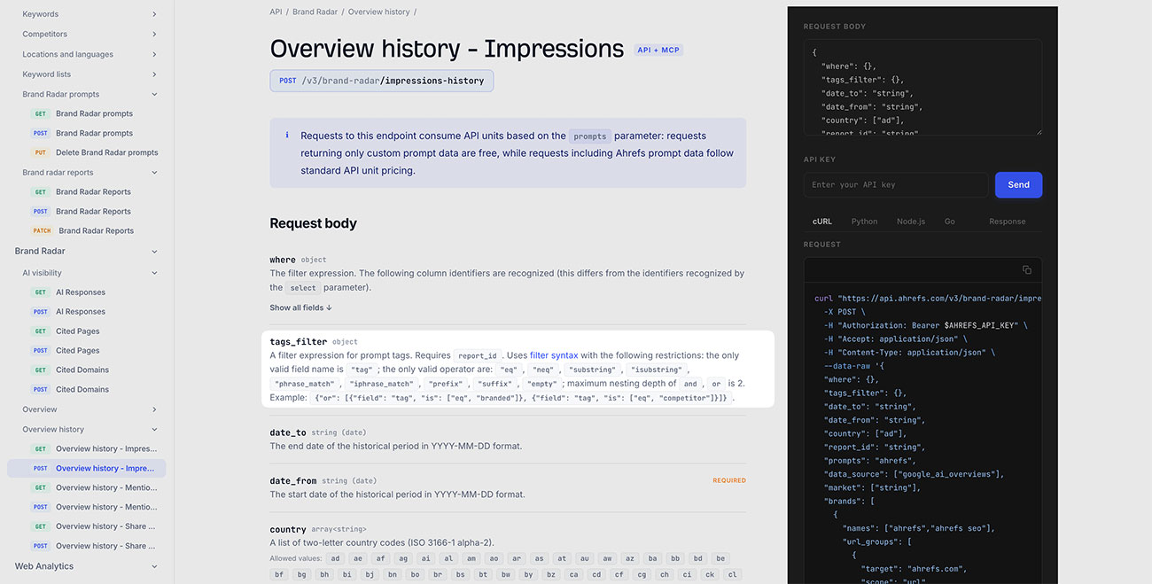The image size is (1152, 584).
Task: Switch to the Python tab
Action: pyautogui.click(x=864, y=222)
